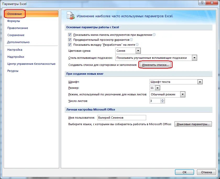Screen dimensions: 220x179
Task: Open the Шрифт dropdown list
Action: pyautogui.click(x=200, y=82)
